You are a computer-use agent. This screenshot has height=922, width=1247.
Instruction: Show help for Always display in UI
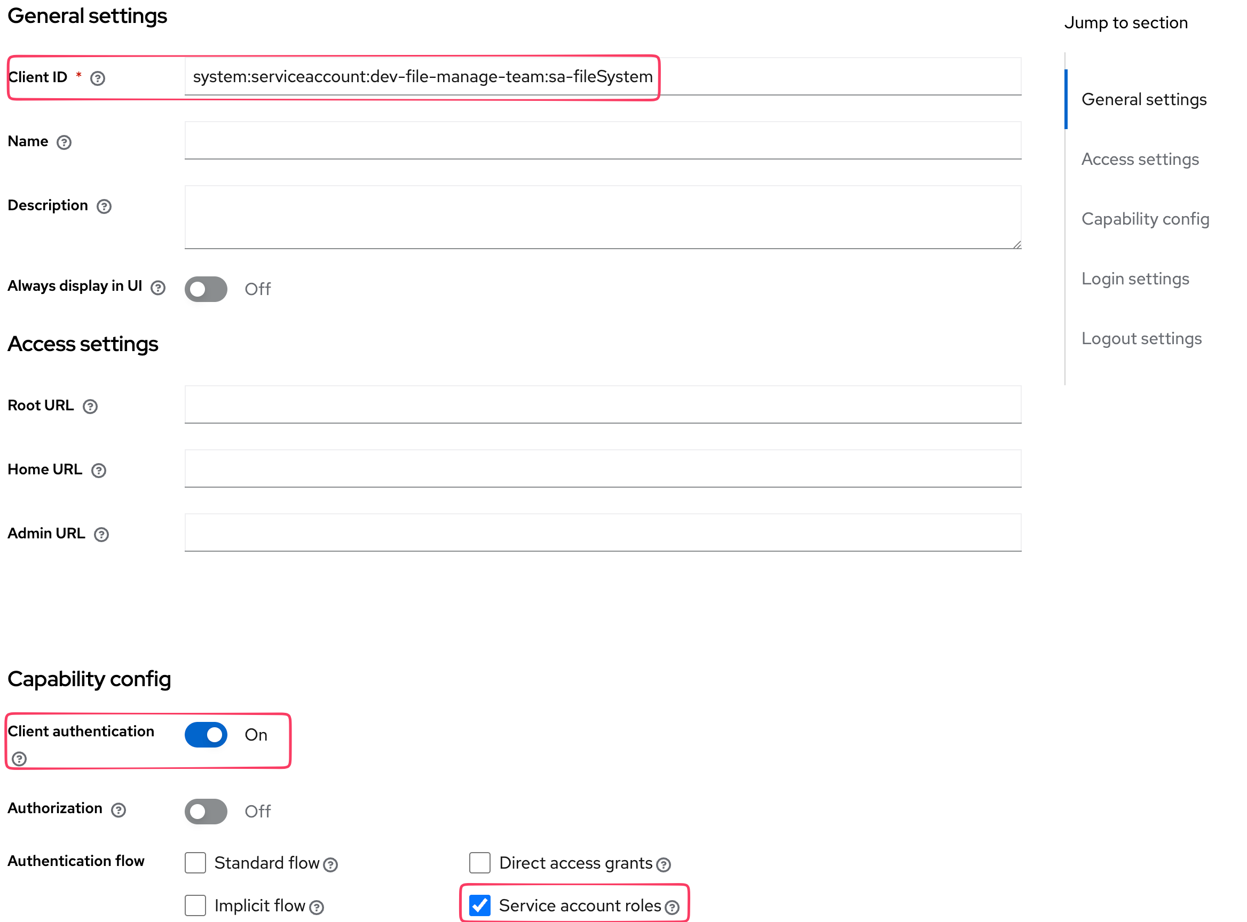coord(158,288)
